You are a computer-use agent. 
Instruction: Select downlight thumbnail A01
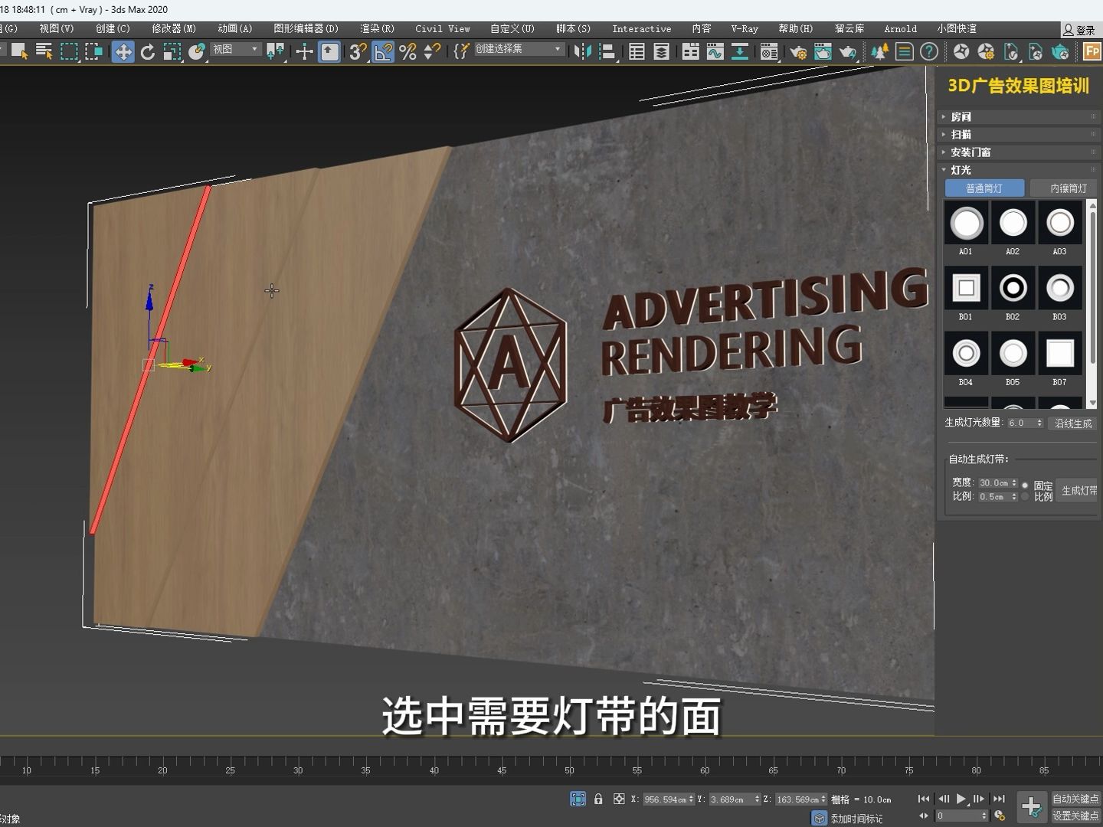pyautogui.click(x=966, y=223)
